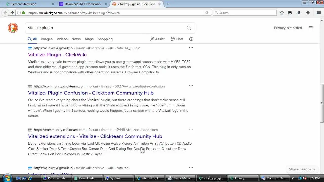
Task: Open Vitalize! Plugin Confusion Clickteam result
Action: pos(91,93)
